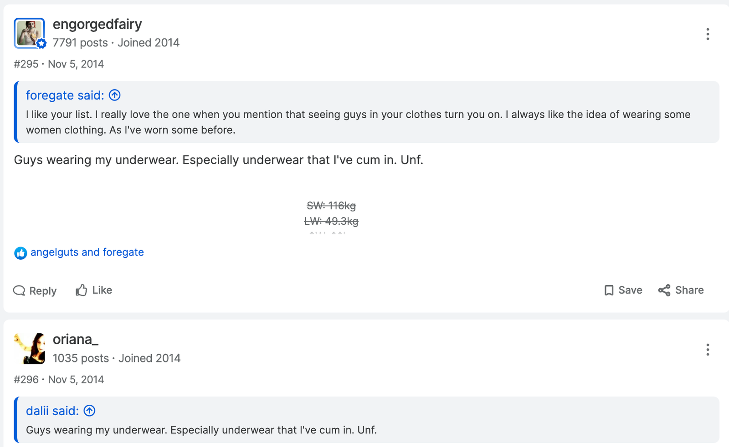Screen dimensions: 729x447
Task: Open oriana_'s avatar image
Action: pyautogui.click(x=29, y=349)
